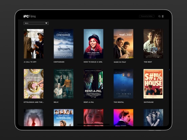Click OTTOLENGHI AND THE... title
Viewport: 187px width, 140px height.
point(34,102)
